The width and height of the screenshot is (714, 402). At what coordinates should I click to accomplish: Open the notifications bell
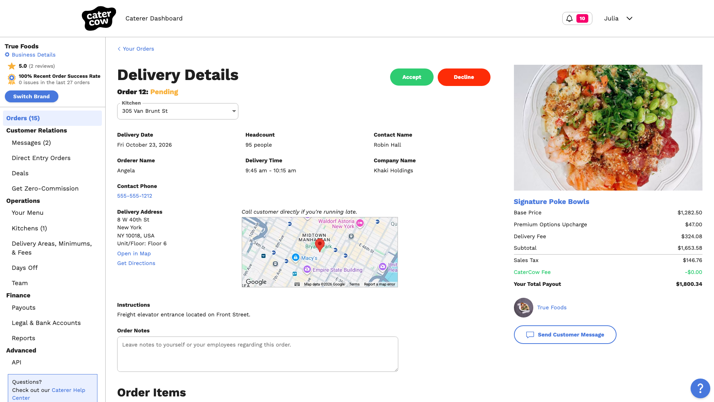pyautogui.click(x=577, y=18)
